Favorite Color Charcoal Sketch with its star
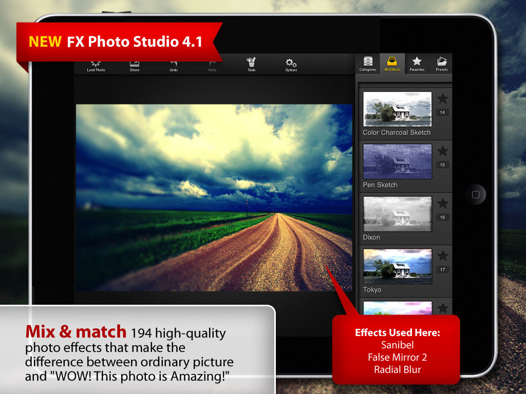The width and height of the screenshot is (526, 394). [x=442, y=98]
